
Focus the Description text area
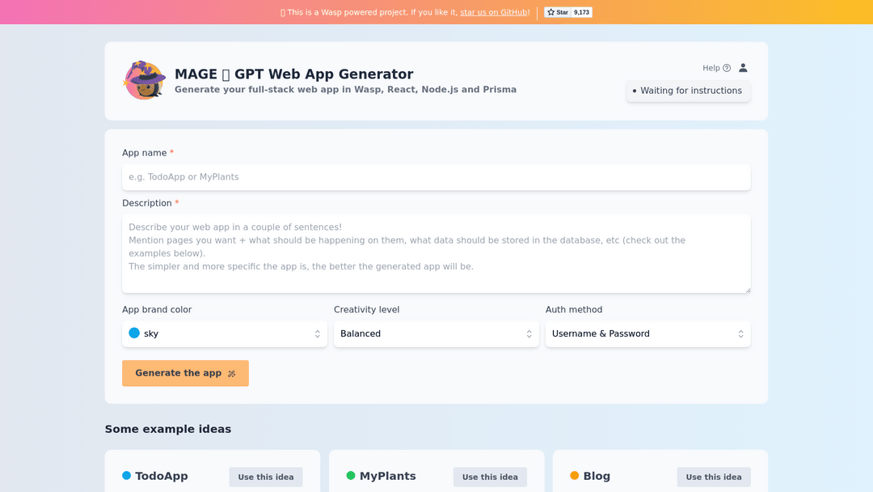pos(436,253)
